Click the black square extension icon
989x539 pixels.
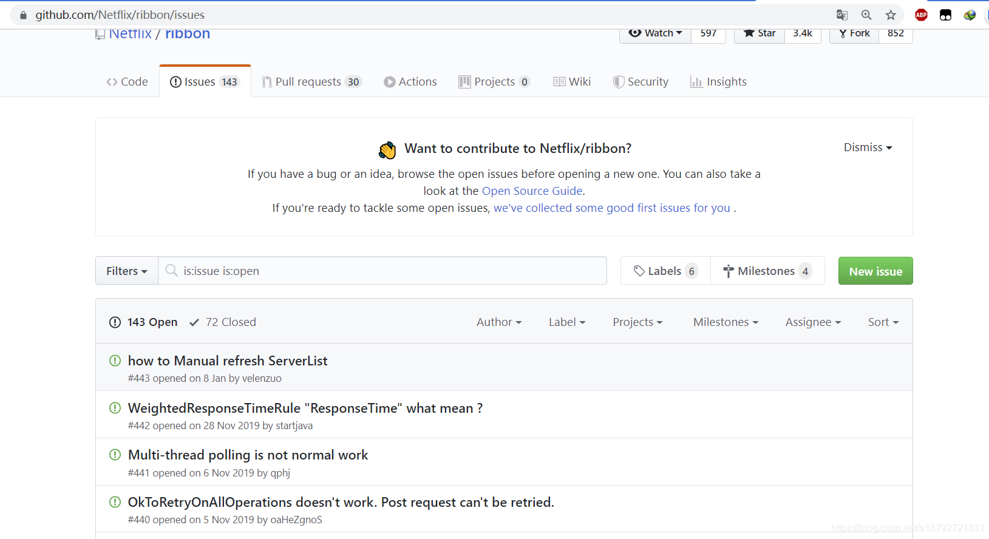[x=945, y=15]
